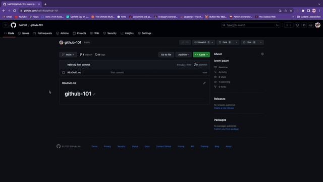
Task: Install or download icon in address bar
Action: tap(280, 11)
